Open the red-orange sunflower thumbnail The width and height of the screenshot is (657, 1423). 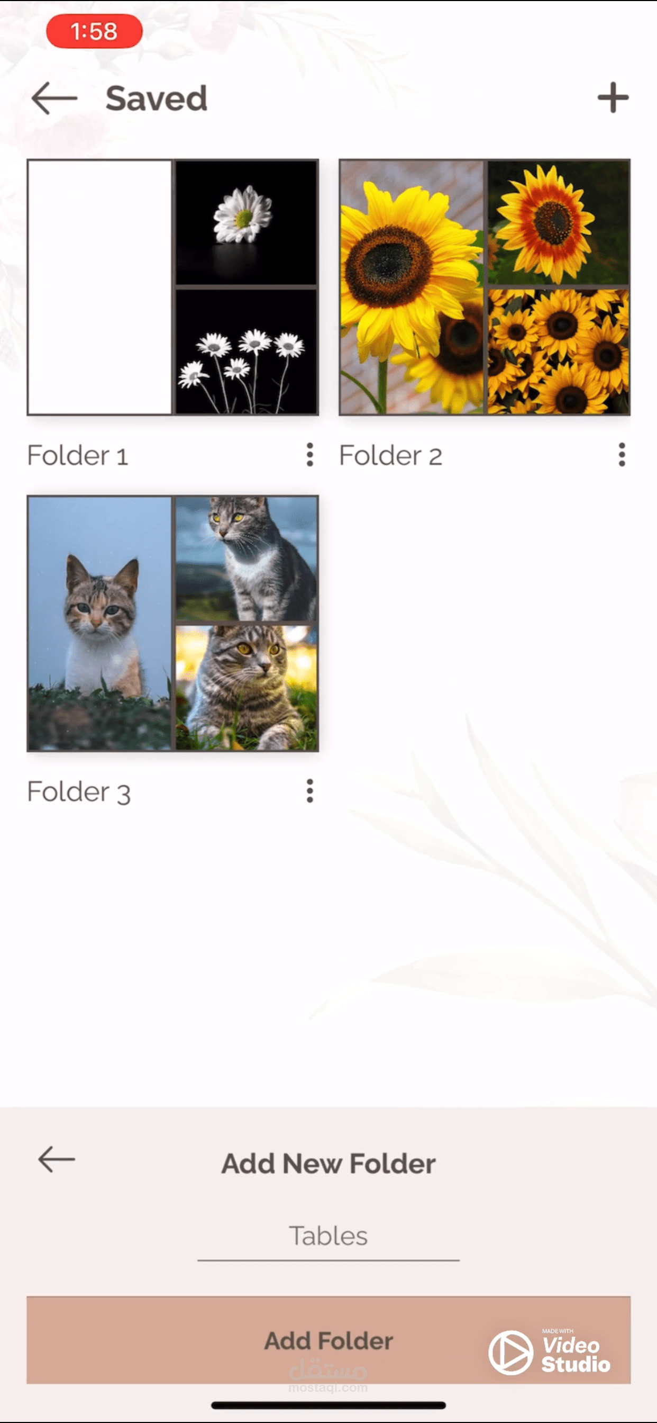pyautogui.click(x=558, y=222)
